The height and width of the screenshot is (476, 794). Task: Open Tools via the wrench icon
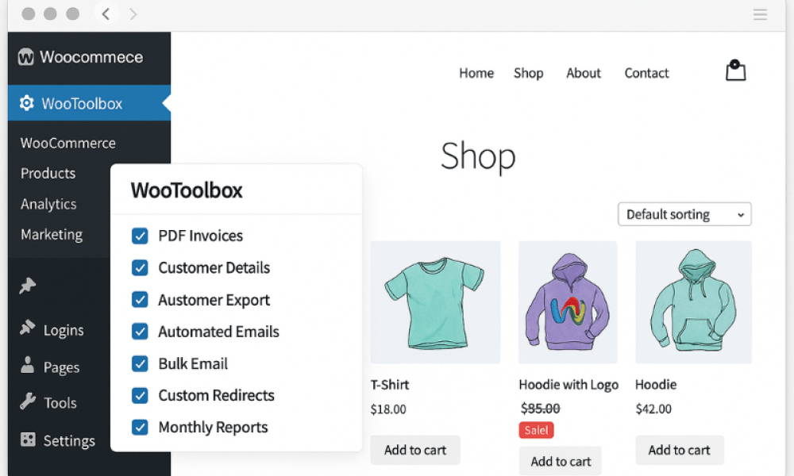point(29,403)
